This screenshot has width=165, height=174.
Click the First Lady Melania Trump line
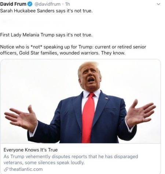(46, 35)
